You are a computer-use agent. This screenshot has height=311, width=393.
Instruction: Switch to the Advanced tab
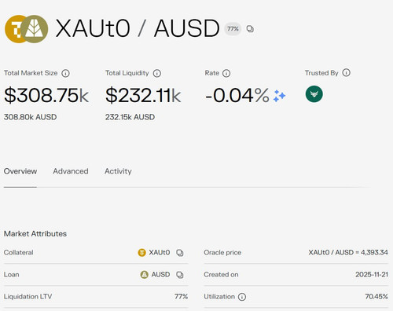click(x=71, y=171)
